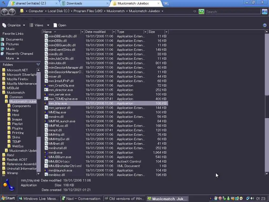Click the mixer.dll file icon

(46, 77)
